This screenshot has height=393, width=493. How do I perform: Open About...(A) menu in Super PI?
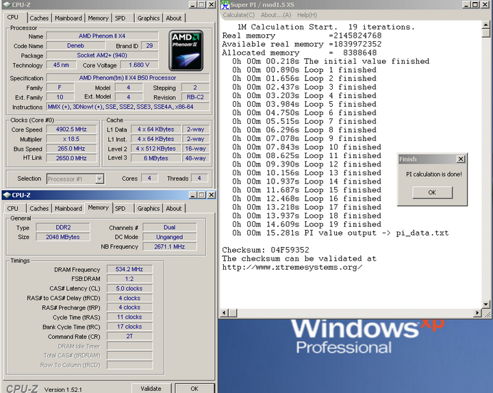point(276,15)
